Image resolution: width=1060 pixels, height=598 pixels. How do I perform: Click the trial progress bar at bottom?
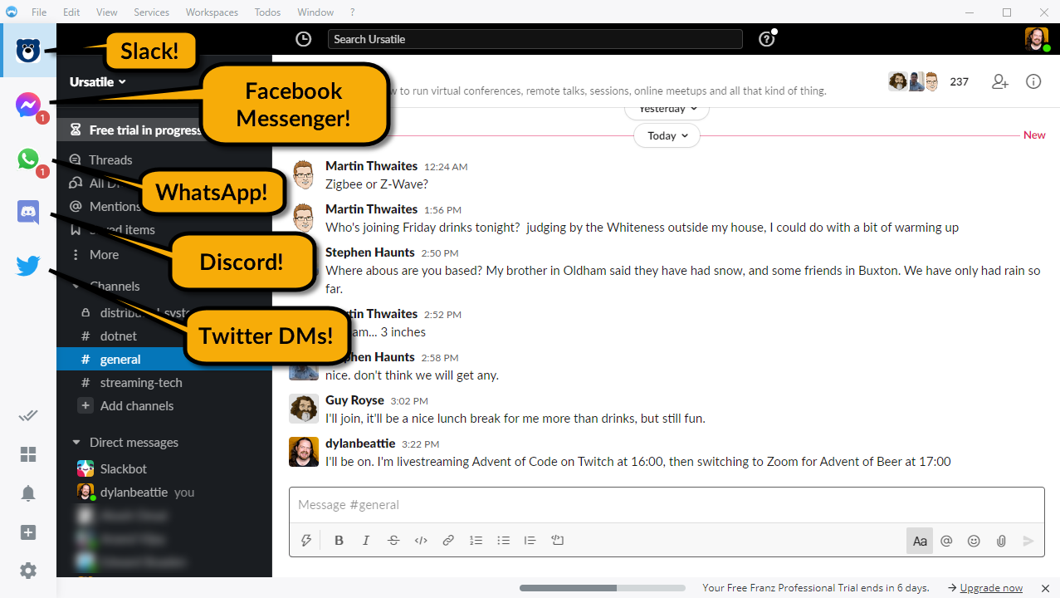tap(603, 588)
